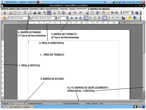Toggle AutoSpellcheck highlighted icon
Viewport: 146px width, 110px height.
49,13
